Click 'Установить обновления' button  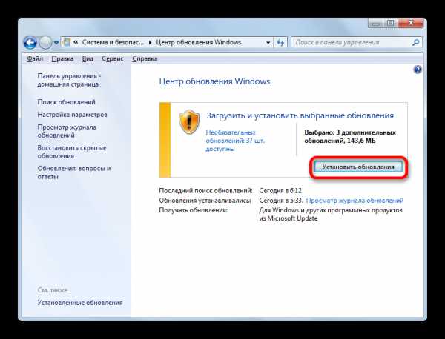point(358,167)
